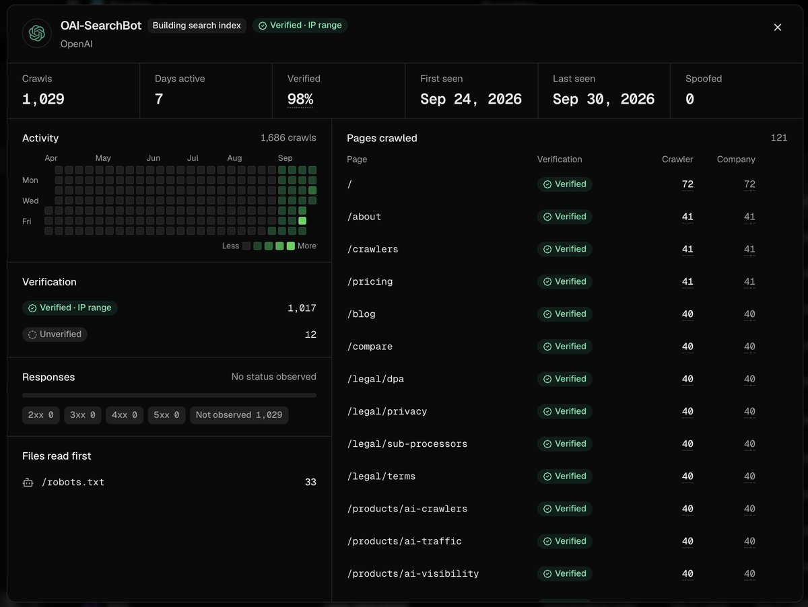Click the Crawler count 41 for /about
The height and width of the screenshot is (607, 808).
click(x=687, y=217)
